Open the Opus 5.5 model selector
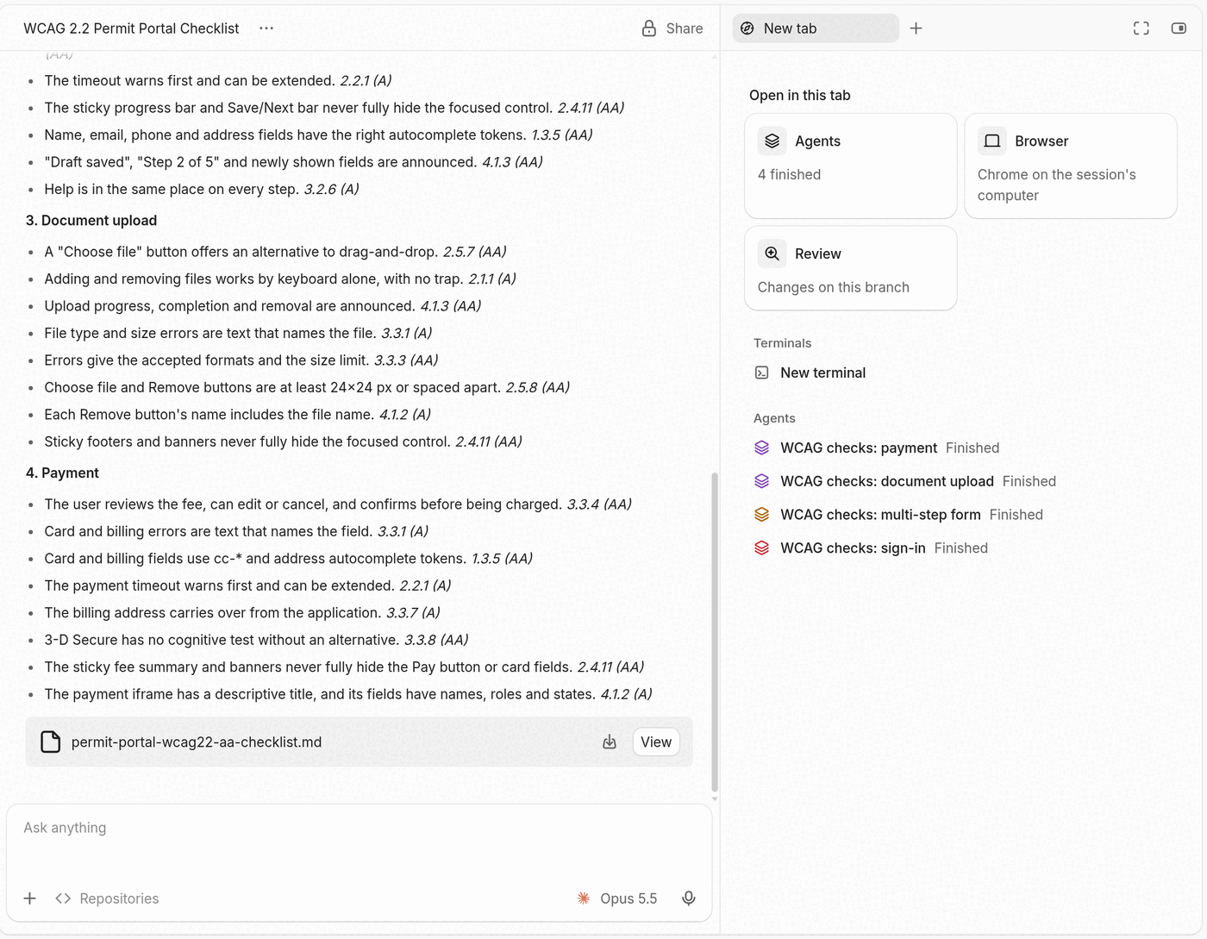 [617, 898]
